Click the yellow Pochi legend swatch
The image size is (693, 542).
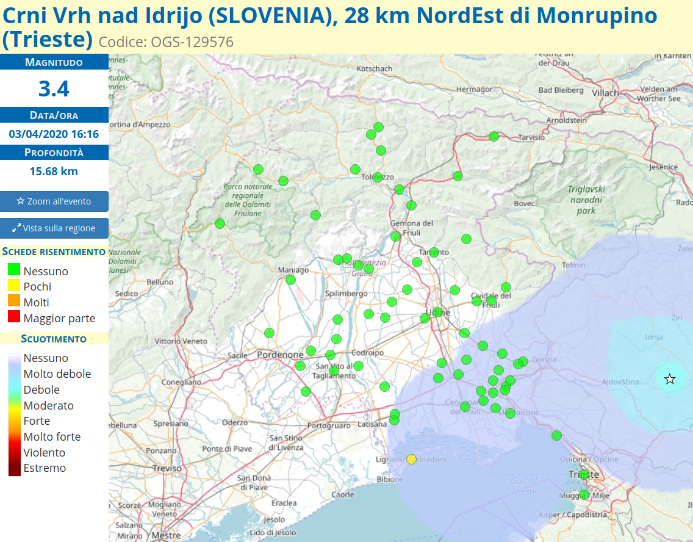click(14, 286)
